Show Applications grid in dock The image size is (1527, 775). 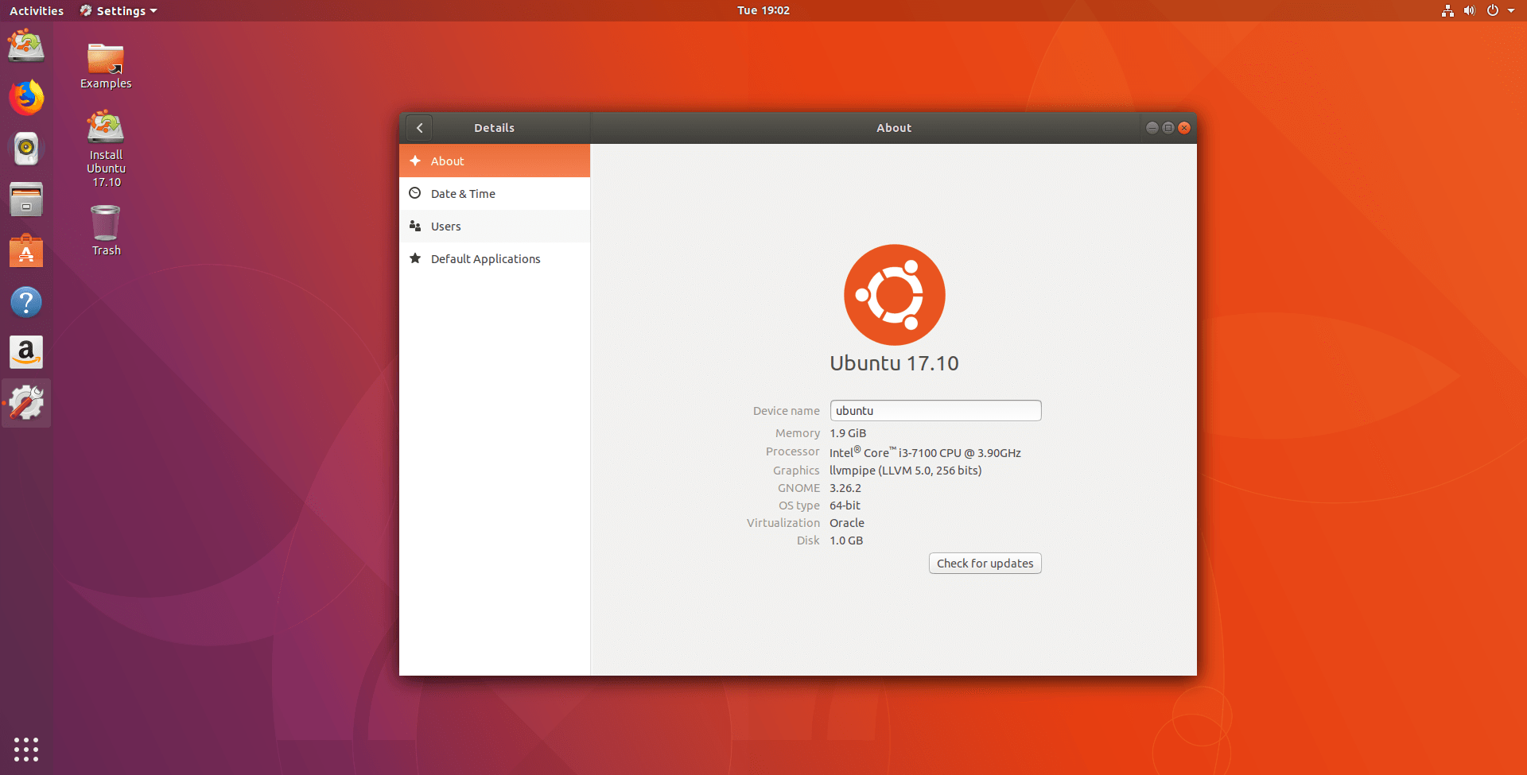26,749
